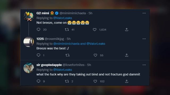This screenshot has width=170, height=95.
Task: Like the tweet with 1,634 likes
Action: [x=95, y=30]
